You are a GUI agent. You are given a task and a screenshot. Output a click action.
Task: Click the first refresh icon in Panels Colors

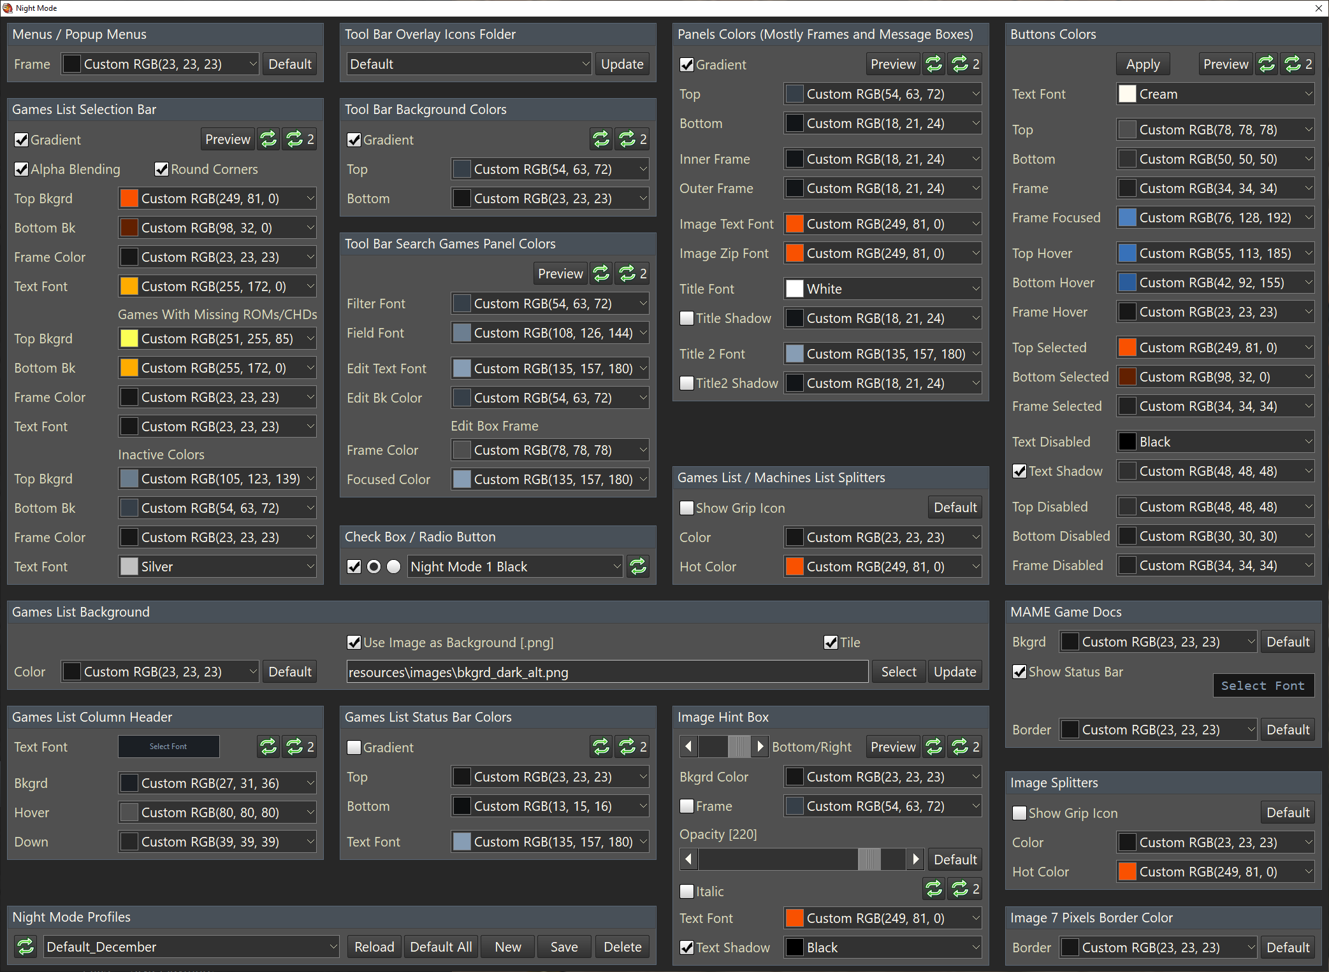[934, 64]
